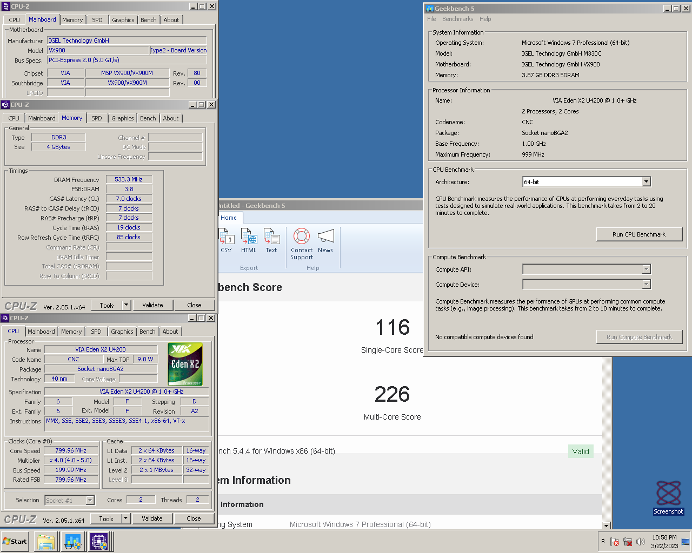Image resolution: width=692 pixels, height=553 pixels.
Task: Click Multiplier x 4.0 value
Action: (71, 460)
